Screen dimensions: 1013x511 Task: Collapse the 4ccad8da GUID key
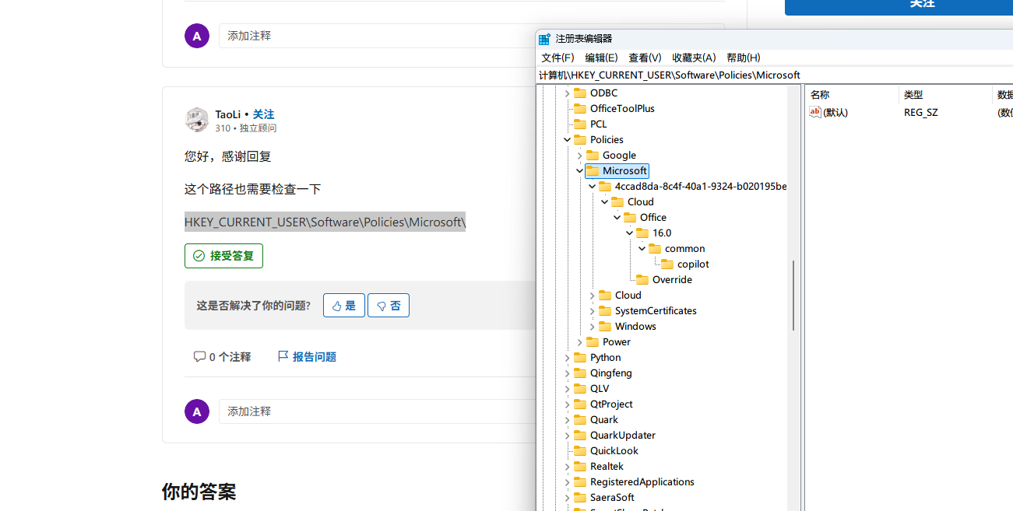(x=592, y=187)
